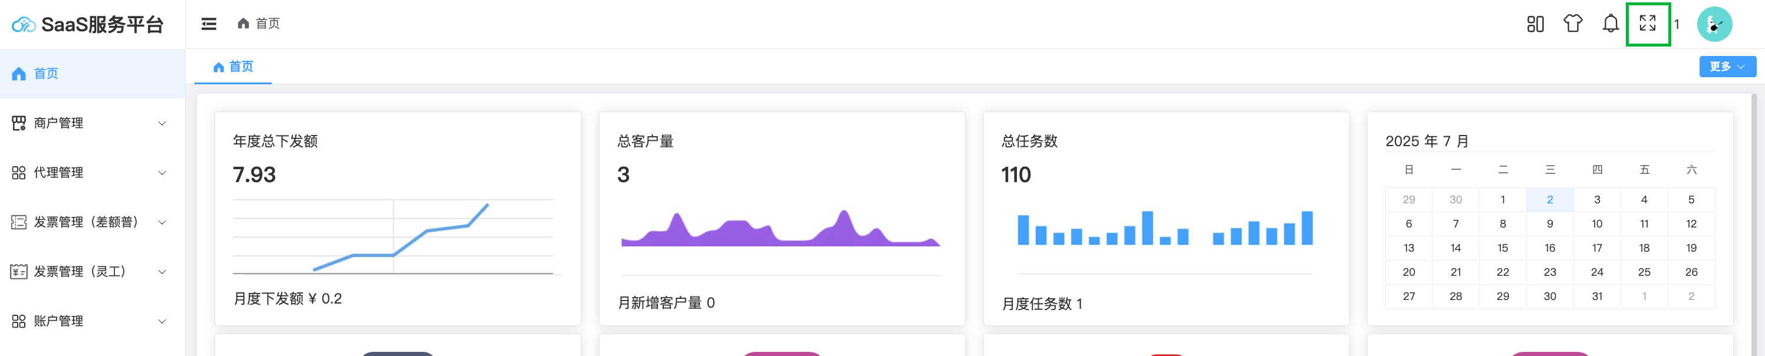Expand the 商户管理 sidebar menu
Screen dimensions: 1765x356
[x=89, y=123]
